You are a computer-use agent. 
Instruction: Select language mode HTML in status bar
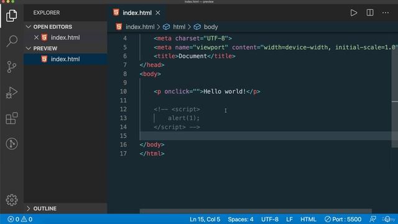point(308,219)
